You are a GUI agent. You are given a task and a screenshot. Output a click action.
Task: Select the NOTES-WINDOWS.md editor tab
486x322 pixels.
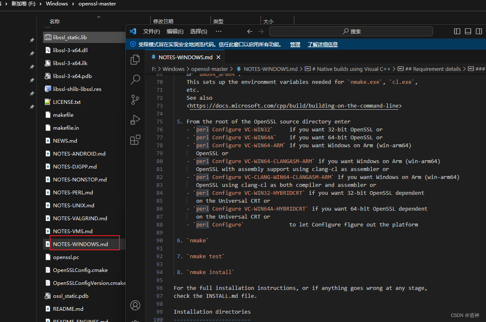point(185,57)
